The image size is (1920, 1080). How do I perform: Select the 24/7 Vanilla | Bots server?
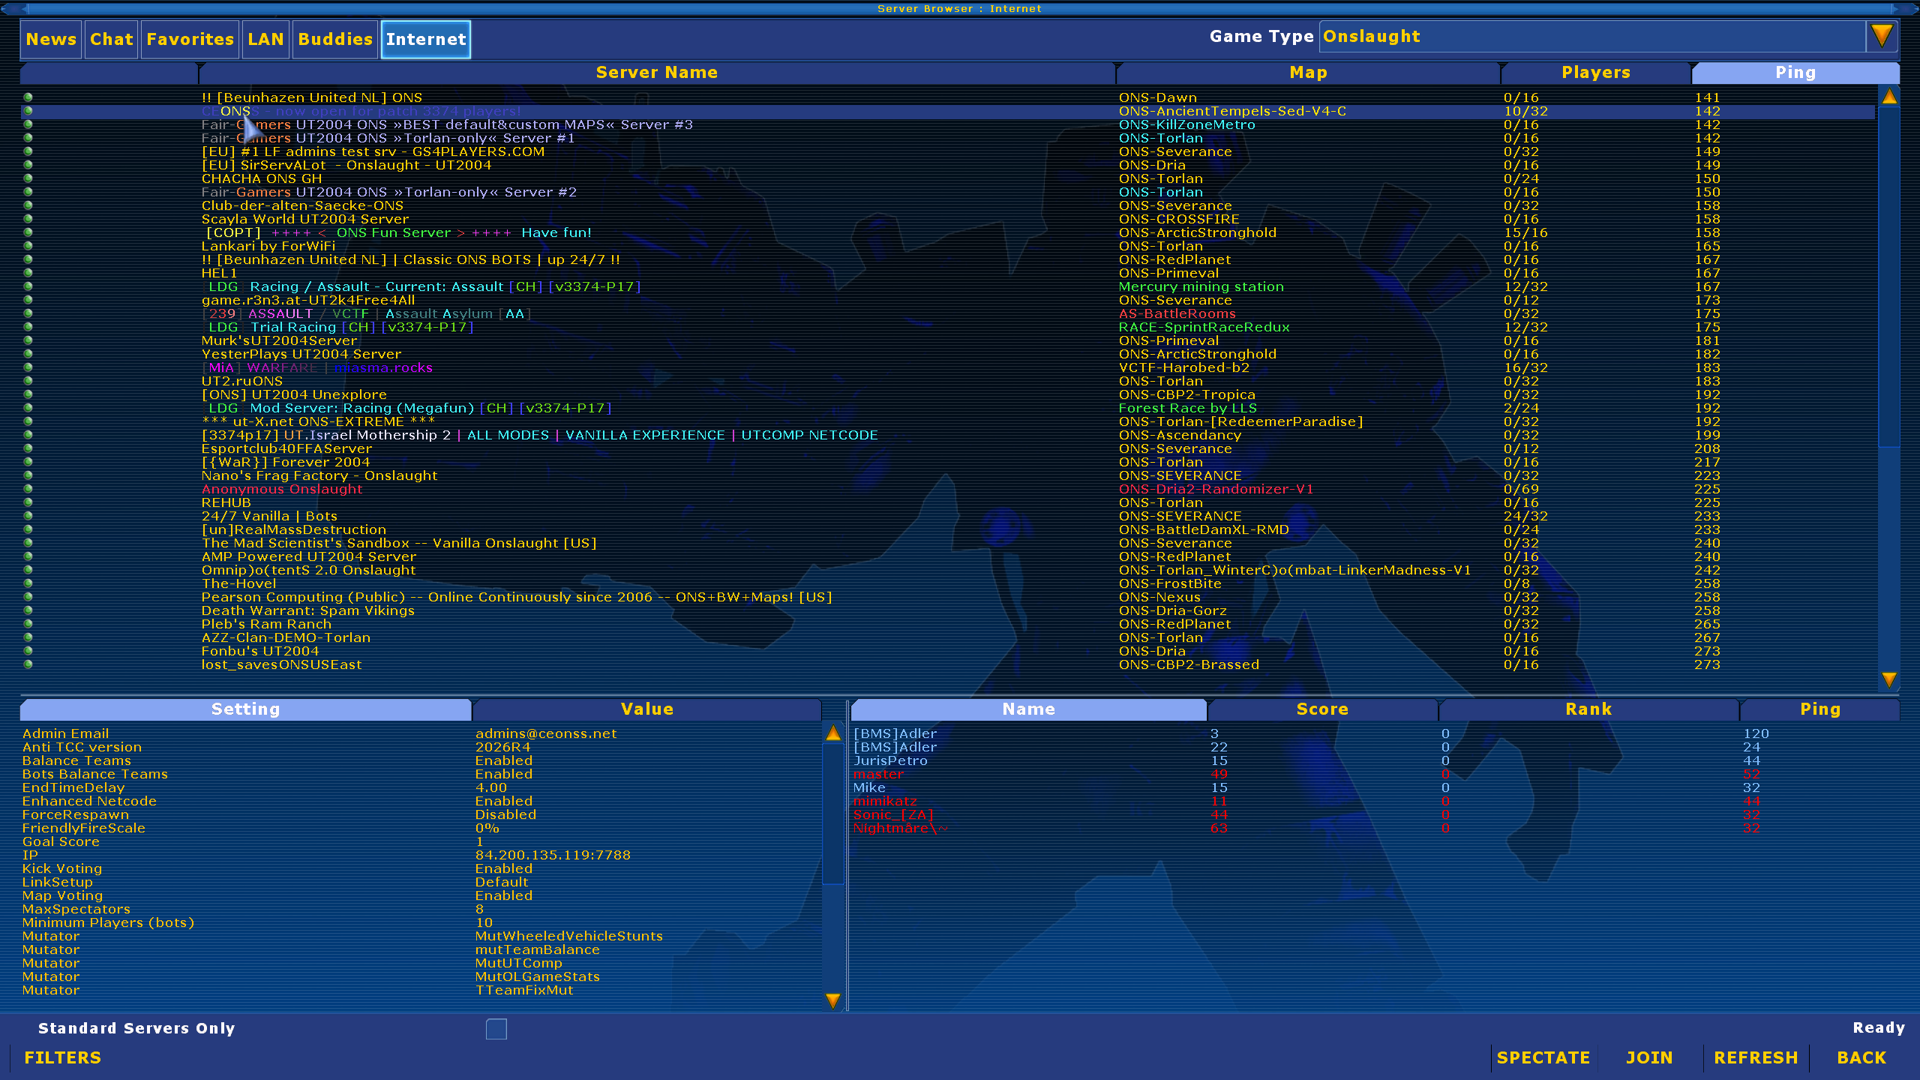[269, 516]
